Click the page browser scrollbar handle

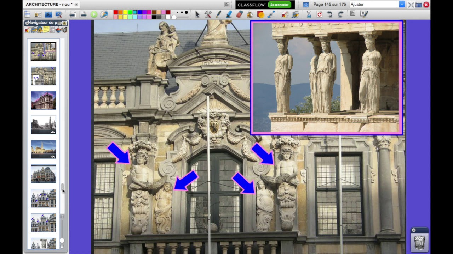click(62, 187)
